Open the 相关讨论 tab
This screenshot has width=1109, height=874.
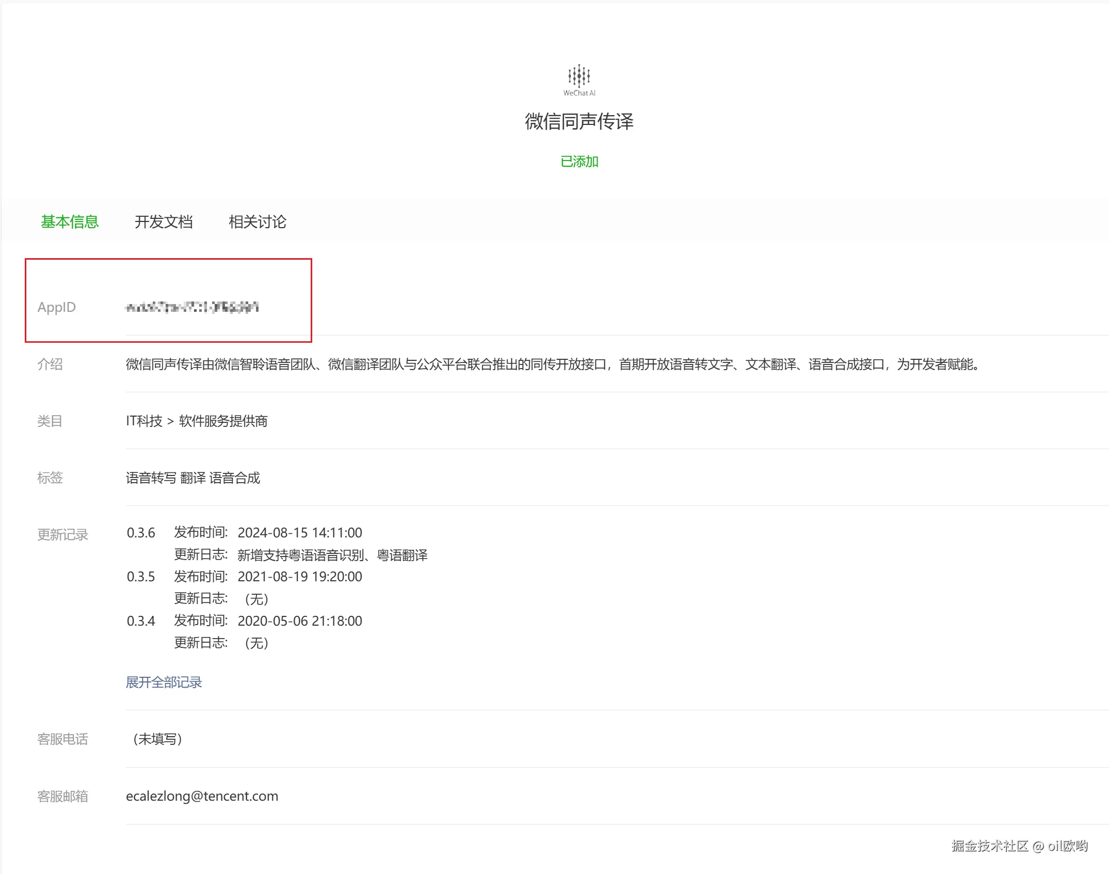click(x=258, y=222)
